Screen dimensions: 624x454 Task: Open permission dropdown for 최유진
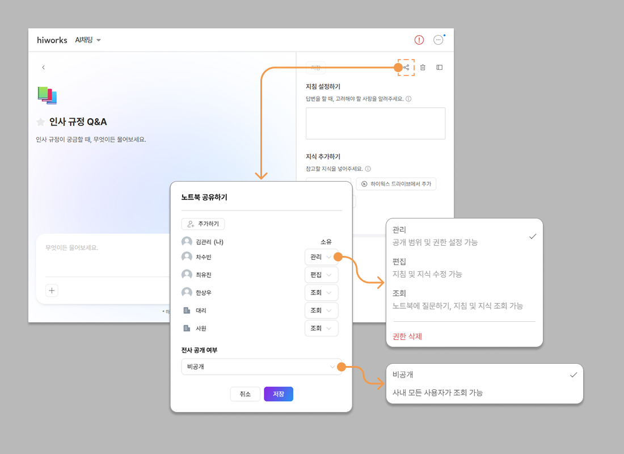click(x=321, y=275)
